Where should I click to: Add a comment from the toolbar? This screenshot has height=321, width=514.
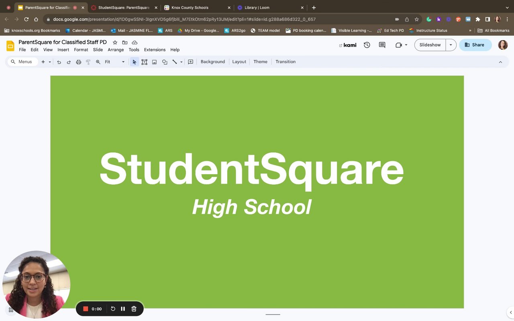191,62
